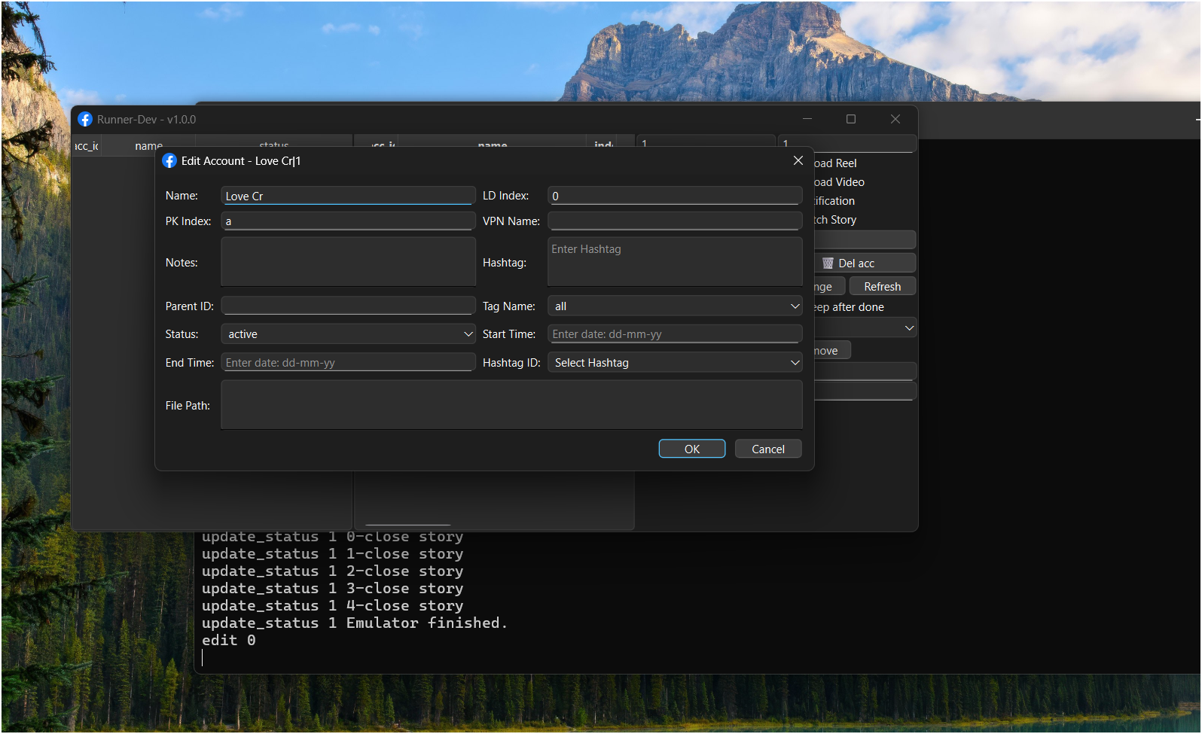This screenshot has width=1202, height=734.
Task: Open the Select Hashtag dropdown
Action: coord(675,363)
